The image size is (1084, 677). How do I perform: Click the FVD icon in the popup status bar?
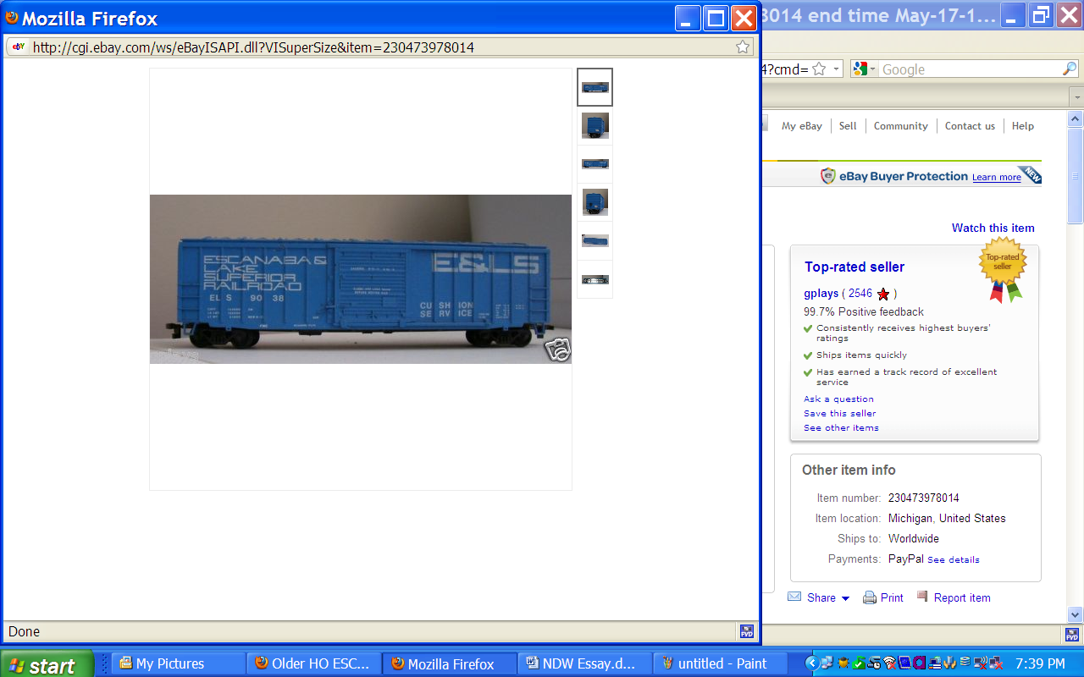click(746, 631)
